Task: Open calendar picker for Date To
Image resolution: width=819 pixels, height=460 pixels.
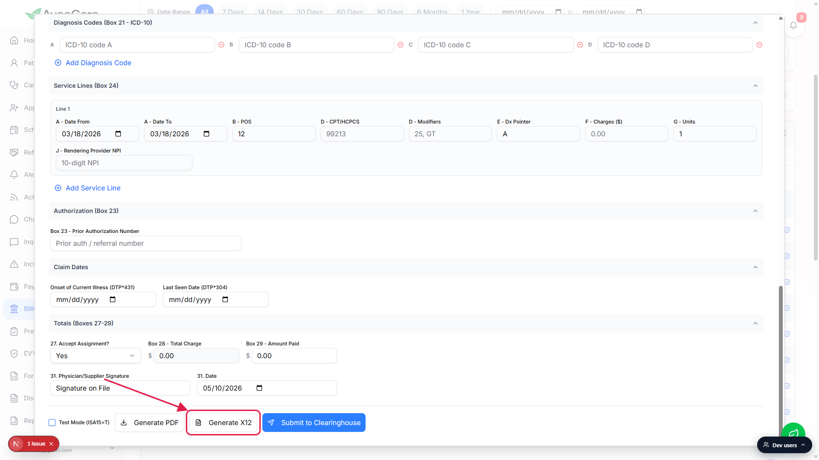Action: (x=206, y=134)
